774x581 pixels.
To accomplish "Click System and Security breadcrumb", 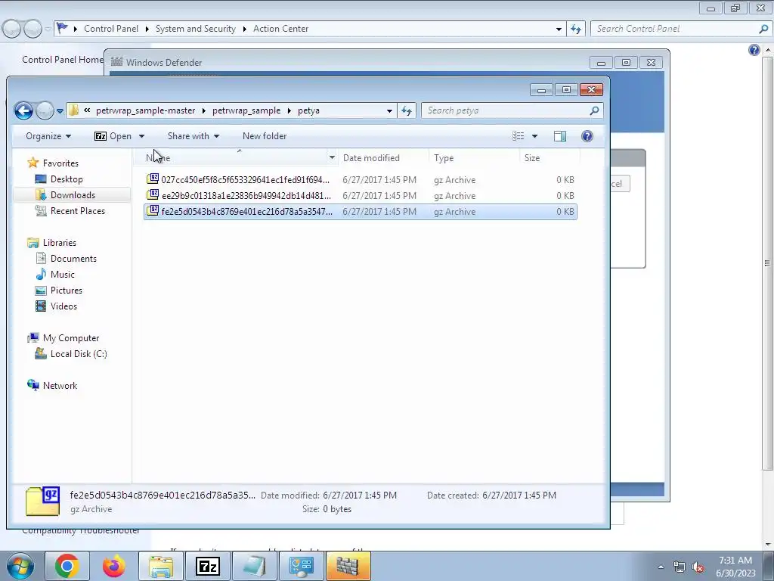I will 196,29.
